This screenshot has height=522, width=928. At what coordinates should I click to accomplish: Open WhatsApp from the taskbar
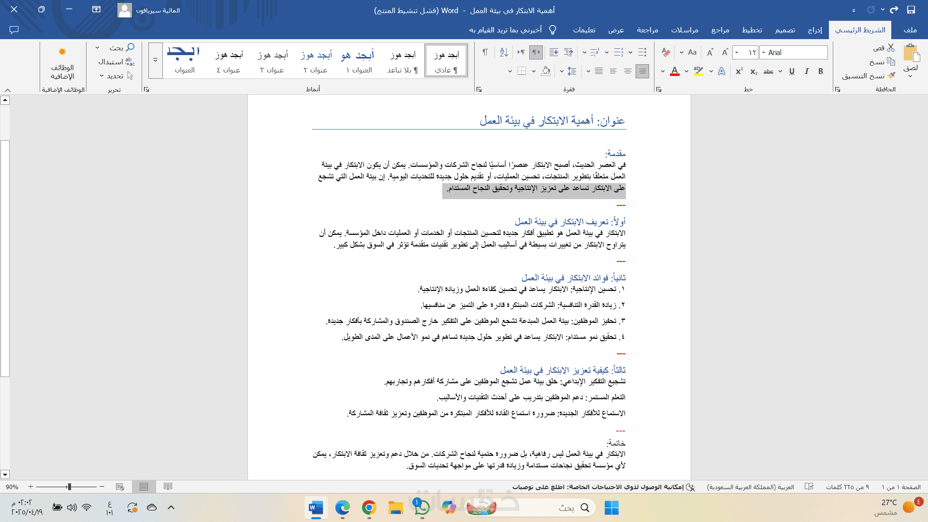[421, 507]
